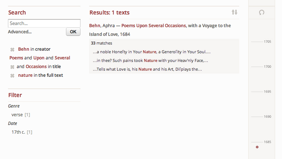The height and width of the screenshot is (159, 282).
Task: Click in the Search text field
Action: [x=44, y=23]
